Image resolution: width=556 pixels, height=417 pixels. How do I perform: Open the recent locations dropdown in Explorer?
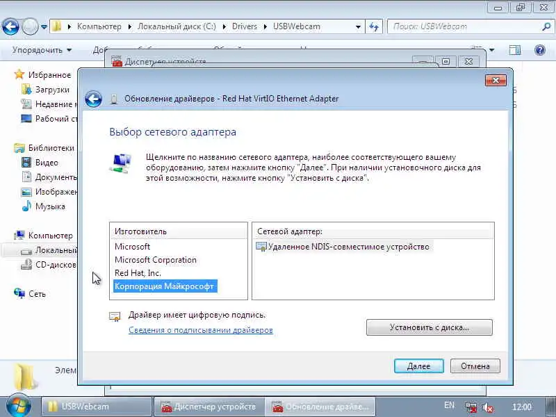[44, 27]
